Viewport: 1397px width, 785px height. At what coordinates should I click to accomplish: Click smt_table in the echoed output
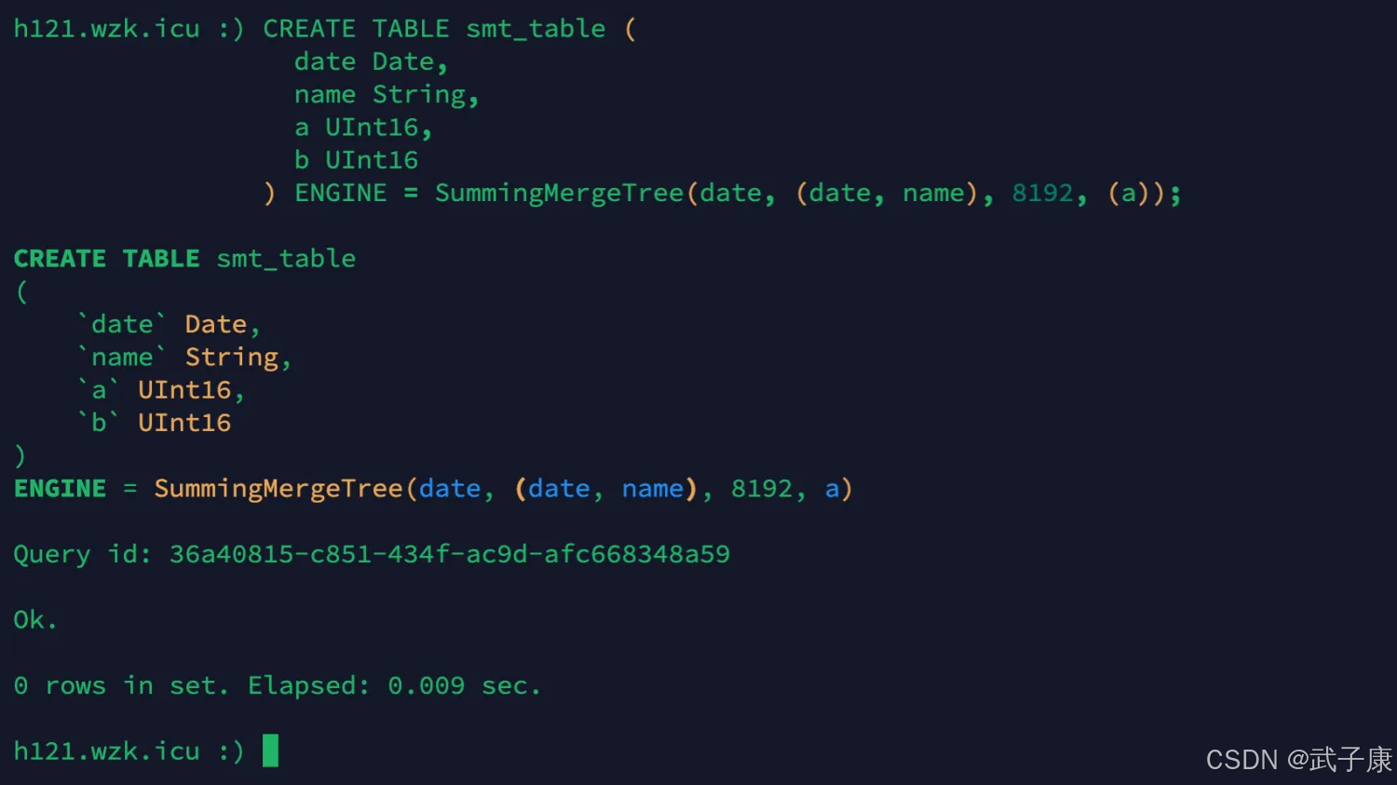click(x=286, y=259)
